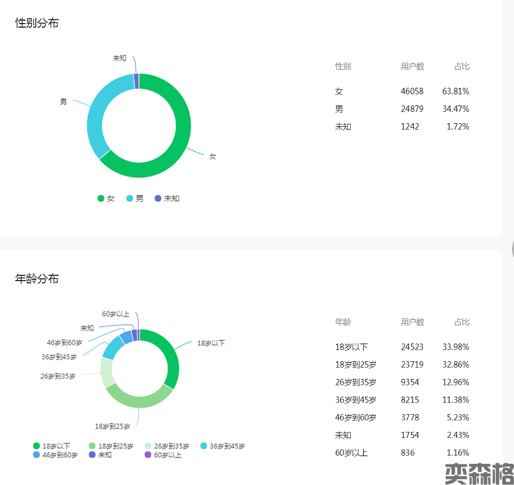
Task: Select the 占比 column header in age table
Action: 462,322
